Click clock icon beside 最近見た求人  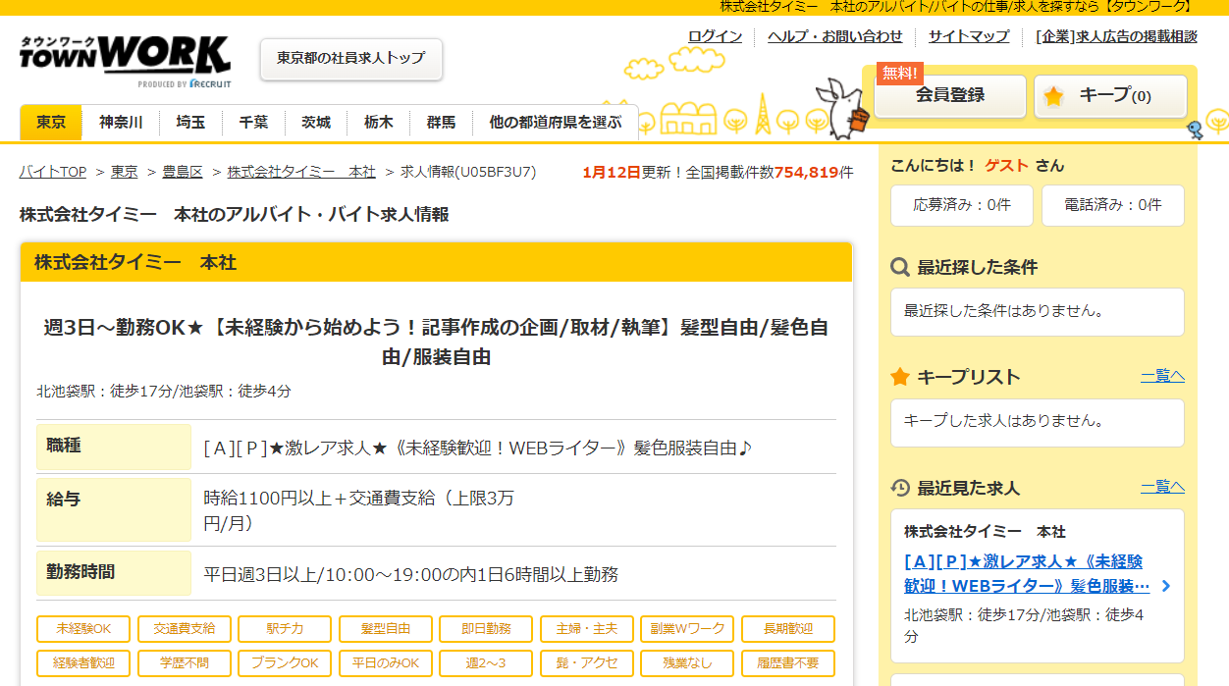(899, 488)
